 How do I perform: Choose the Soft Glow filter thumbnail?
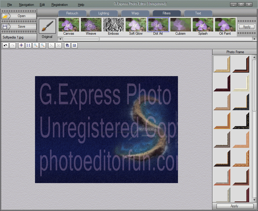click(x=136, y=25)
